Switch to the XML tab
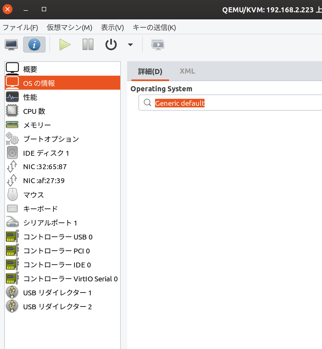322x349 pixels. (x=187, y=71)
